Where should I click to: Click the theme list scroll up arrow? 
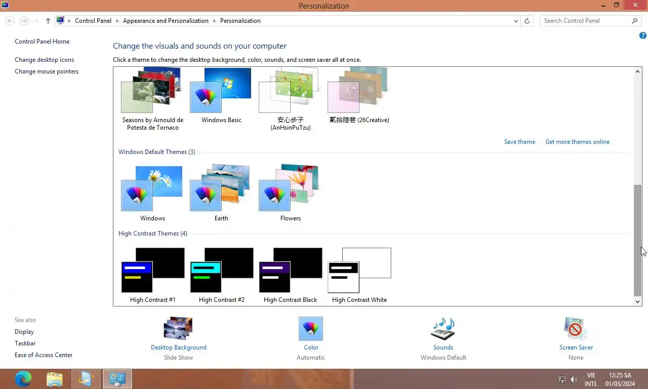pos(638,72)
